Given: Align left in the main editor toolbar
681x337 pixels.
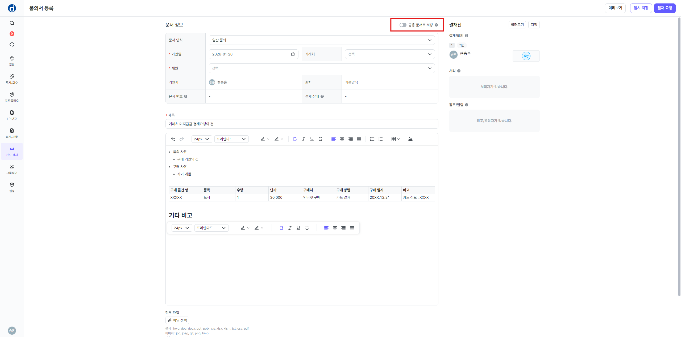Looking at the screenshot, I should [333, 139].
